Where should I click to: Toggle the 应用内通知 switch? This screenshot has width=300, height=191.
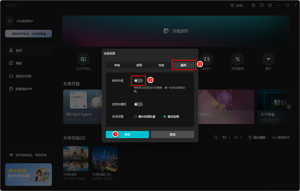(x=138, y=104)
